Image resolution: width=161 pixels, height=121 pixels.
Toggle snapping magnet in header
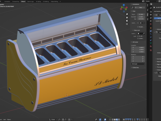(63, 120)
